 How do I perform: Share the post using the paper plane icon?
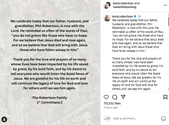pyautogui.click(x=123, y=97)
